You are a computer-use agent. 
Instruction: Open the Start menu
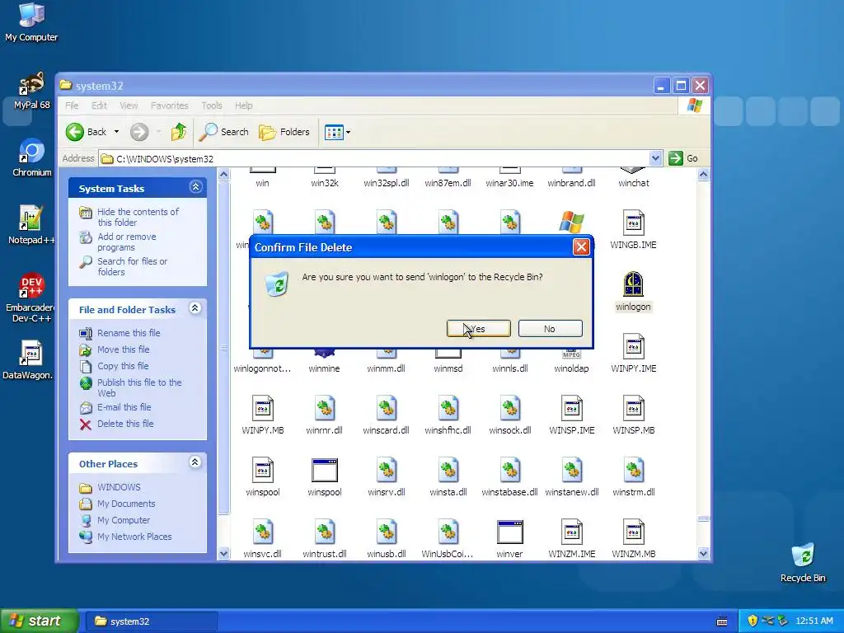tap(39, 621)
